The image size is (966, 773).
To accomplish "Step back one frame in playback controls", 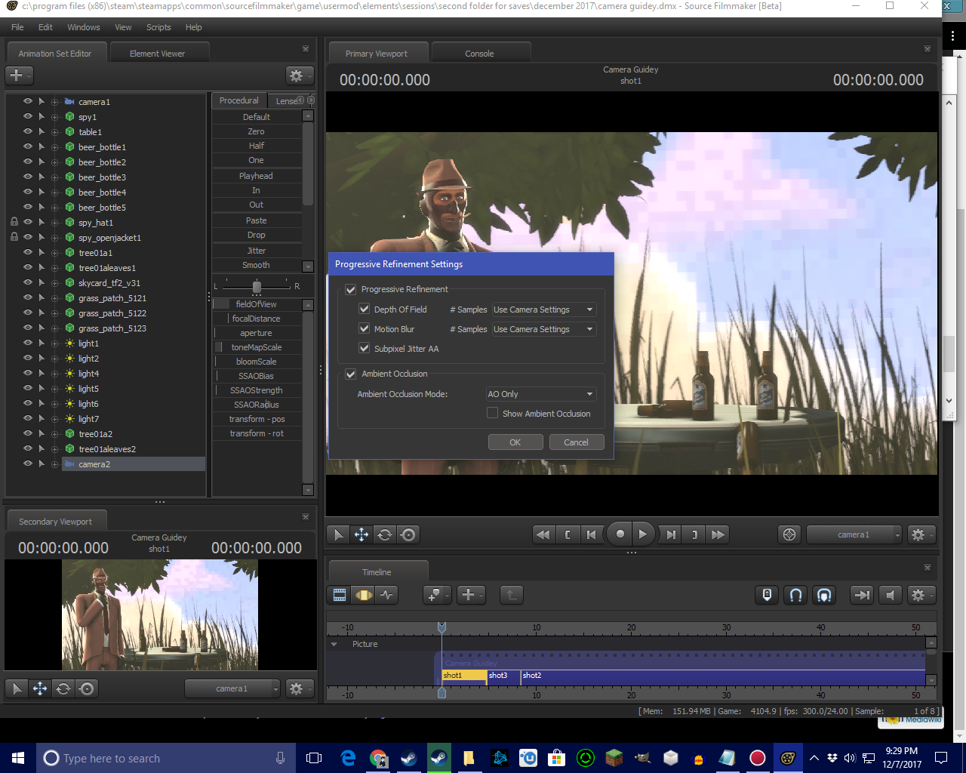I will click(592, 534).
